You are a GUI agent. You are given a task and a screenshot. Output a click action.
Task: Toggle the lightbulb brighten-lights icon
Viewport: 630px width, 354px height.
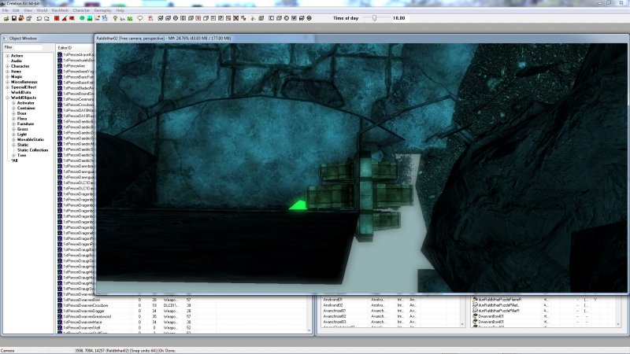[115, 18]
